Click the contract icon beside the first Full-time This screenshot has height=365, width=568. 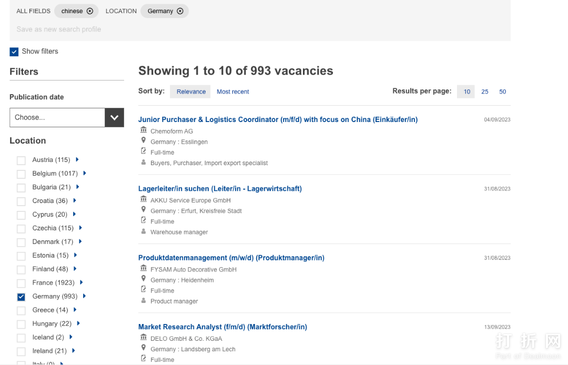tap(144, 151)
